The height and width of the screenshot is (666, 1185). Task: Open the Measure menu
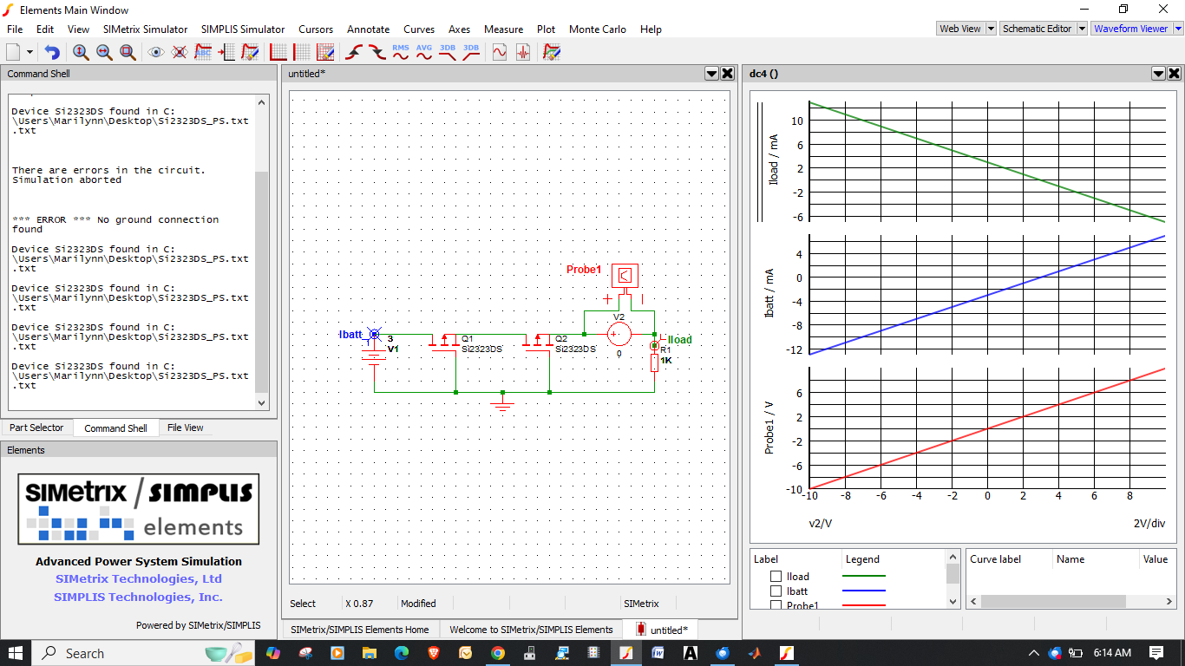click(504, 29)
